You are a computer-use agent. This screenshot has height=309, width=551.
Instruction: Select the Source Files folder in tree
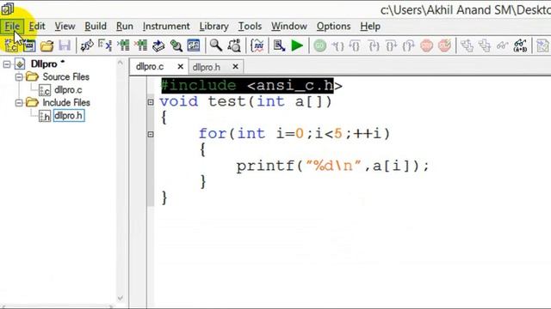pos(66,76)
